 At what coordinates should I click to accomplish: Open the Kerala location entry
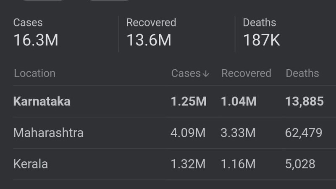point(30,164)
